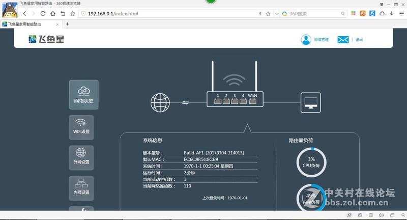Screen dimensions: 407x220
Task: Click the status bar pin icon
Action: pos(350,215)
